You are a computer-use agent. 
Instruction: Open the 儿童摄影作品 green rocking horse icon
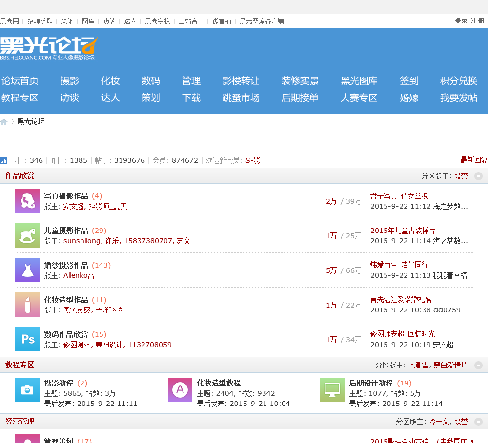coord(27,235)
